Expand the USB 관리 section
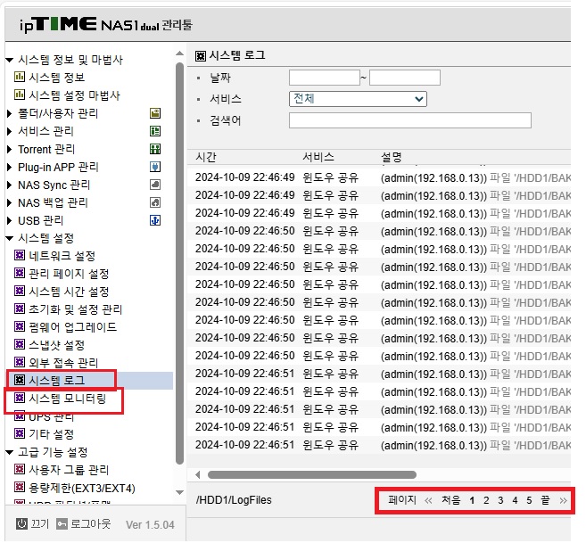 coord(10,220)
